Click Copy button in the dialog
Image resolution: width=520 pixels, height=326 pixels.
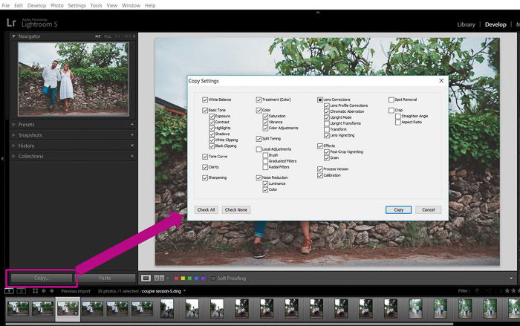(x=398, y=210)
